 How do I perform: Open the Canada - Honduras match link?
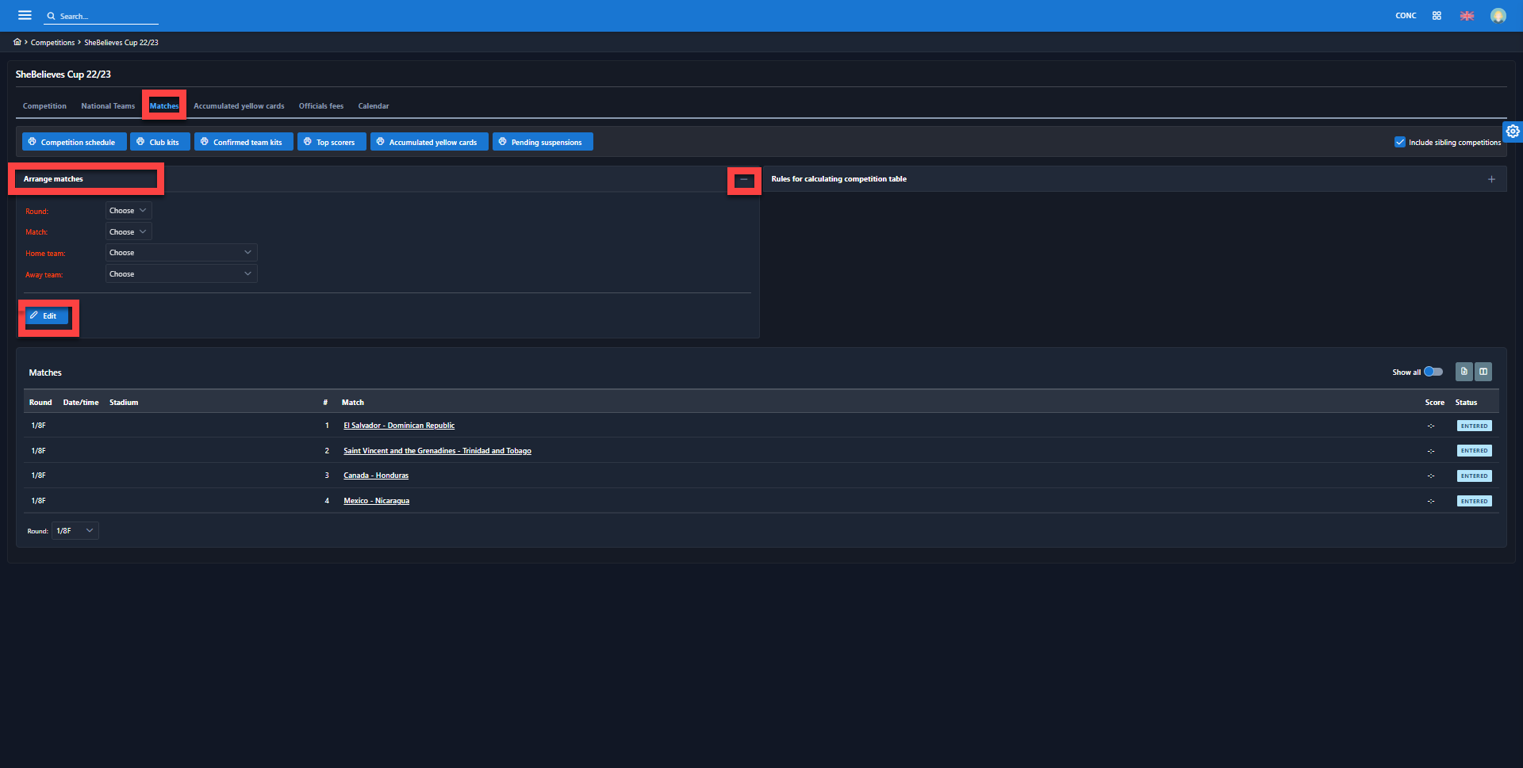[x=376, y=476]
